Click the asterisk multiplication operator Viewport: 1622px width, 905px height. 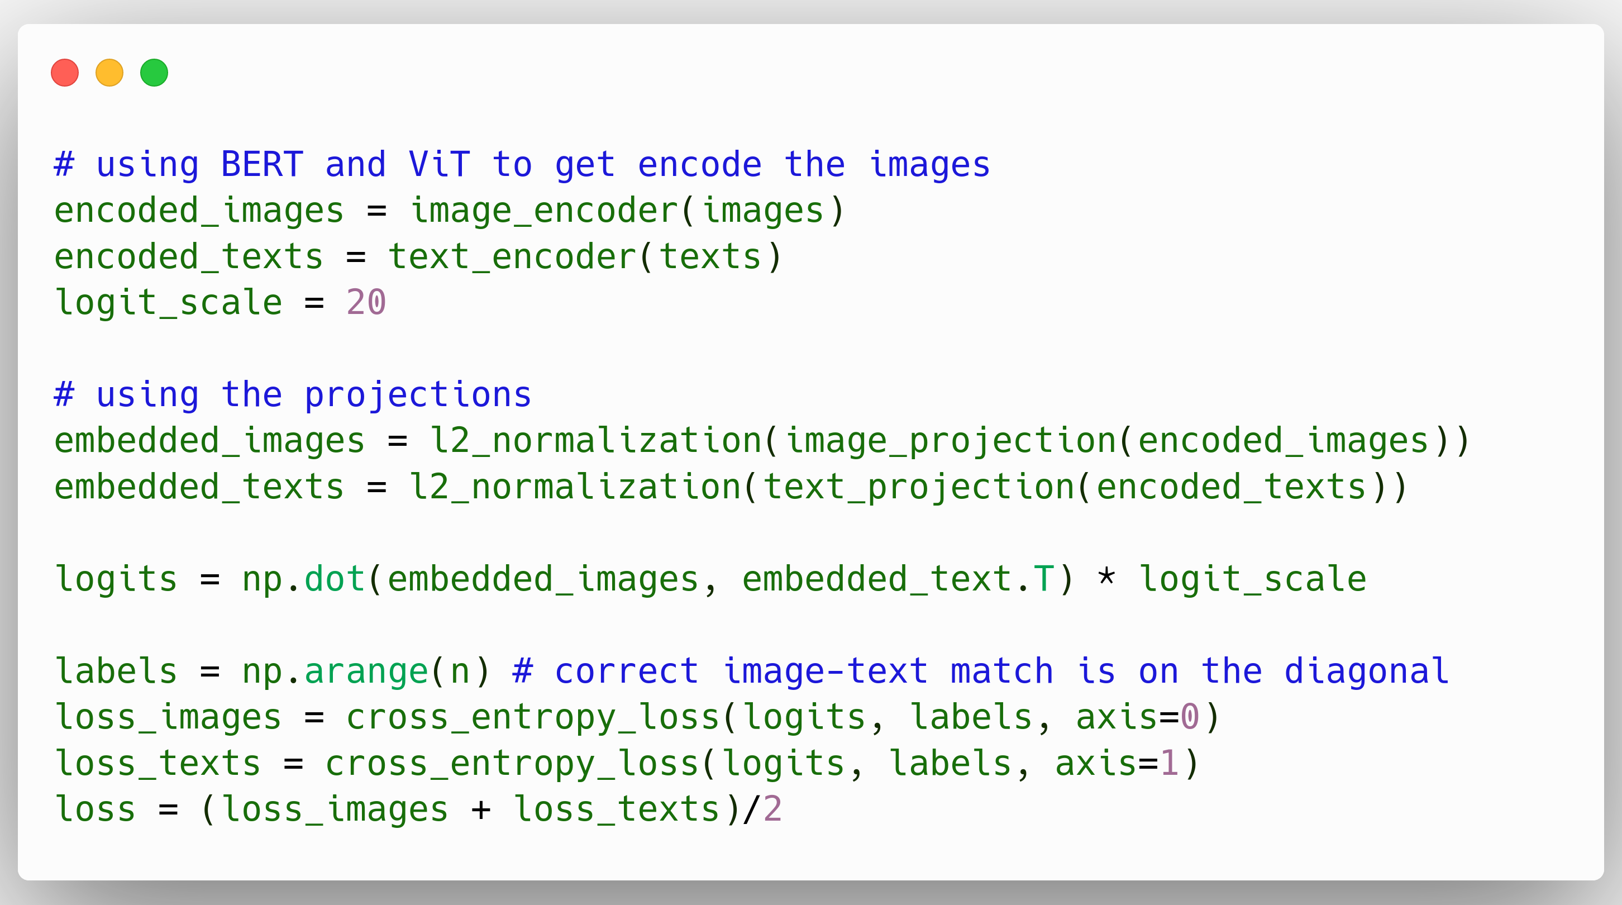1106,578
